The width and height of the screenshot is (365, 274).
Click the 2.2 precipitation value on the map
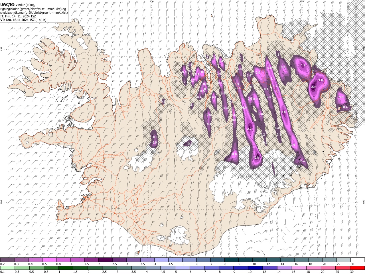[249, 129]
